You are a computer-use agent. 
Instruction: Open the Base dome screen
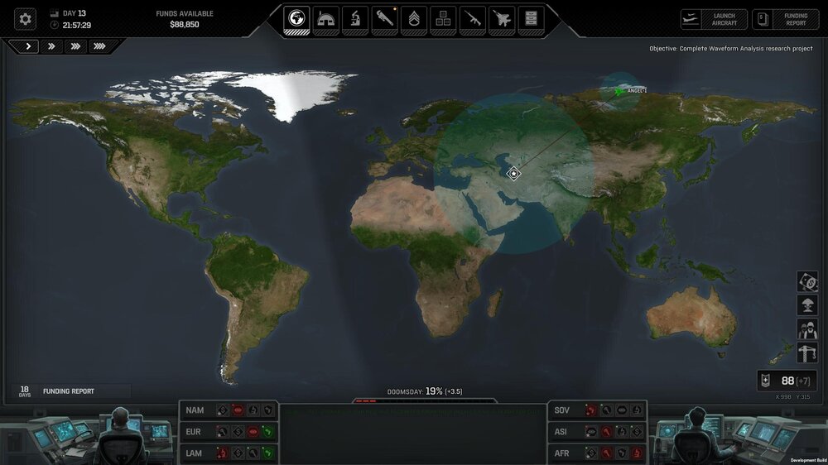click(x=325, y=20)
